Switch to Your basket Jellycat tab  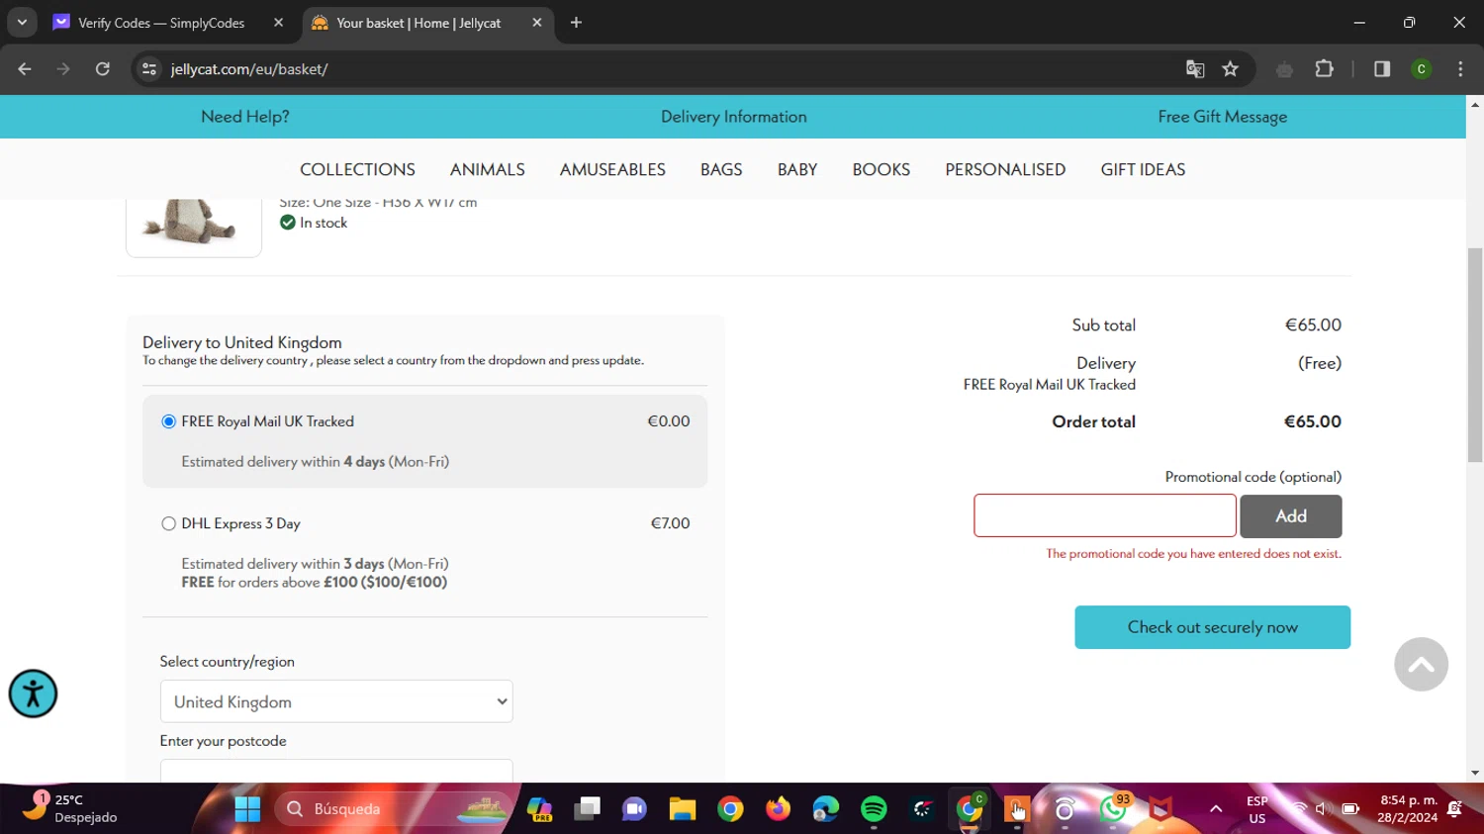418,23
